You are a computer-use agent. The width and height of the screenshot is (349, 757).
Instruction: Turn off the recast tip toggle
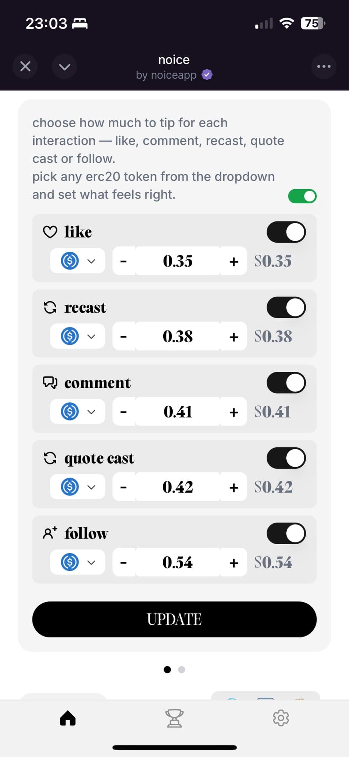286,307
